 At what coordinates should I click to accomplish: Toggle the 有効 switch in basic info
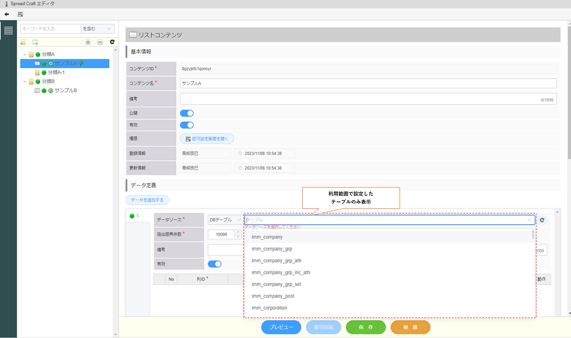(186, 125)
